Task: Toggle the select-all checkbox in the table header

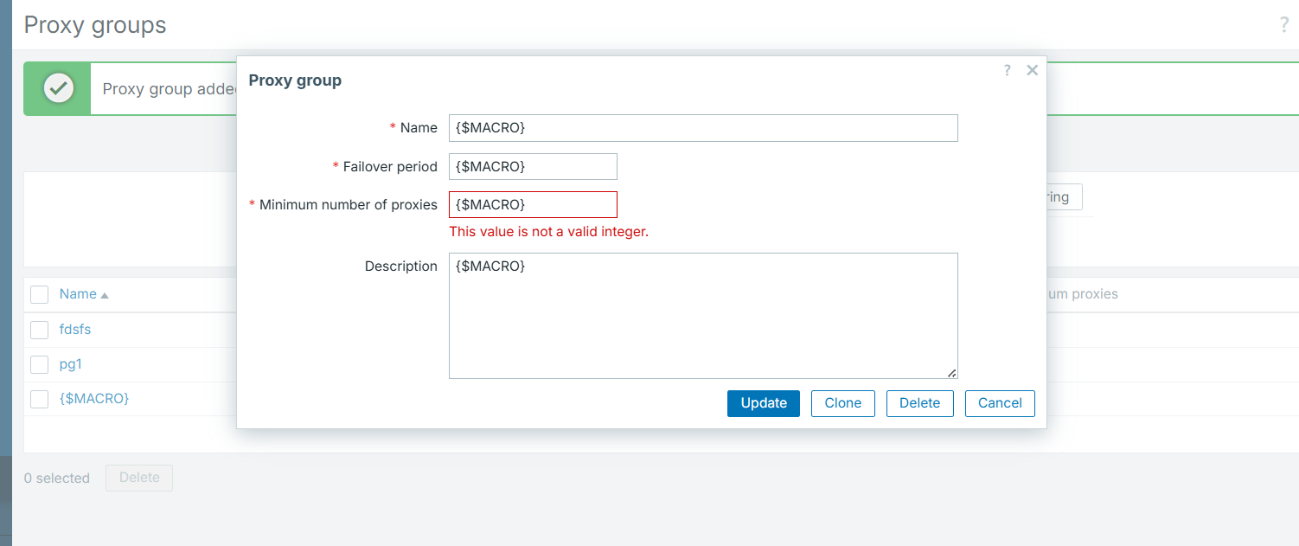Action: click(x=39, y=295)
